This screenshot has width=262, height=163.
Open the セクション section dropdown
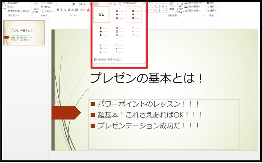pos(48,11)
